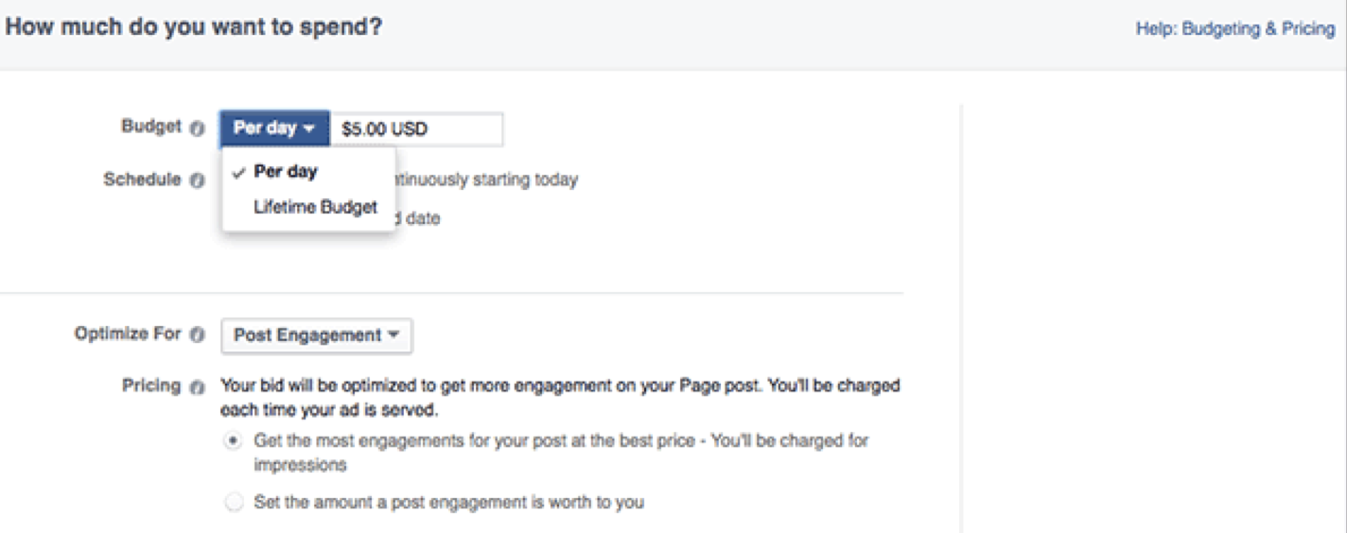The width and height of the screenshot is (1347, 533).
Task: Click the info icon next to Budget
Action: pos(197,129)
